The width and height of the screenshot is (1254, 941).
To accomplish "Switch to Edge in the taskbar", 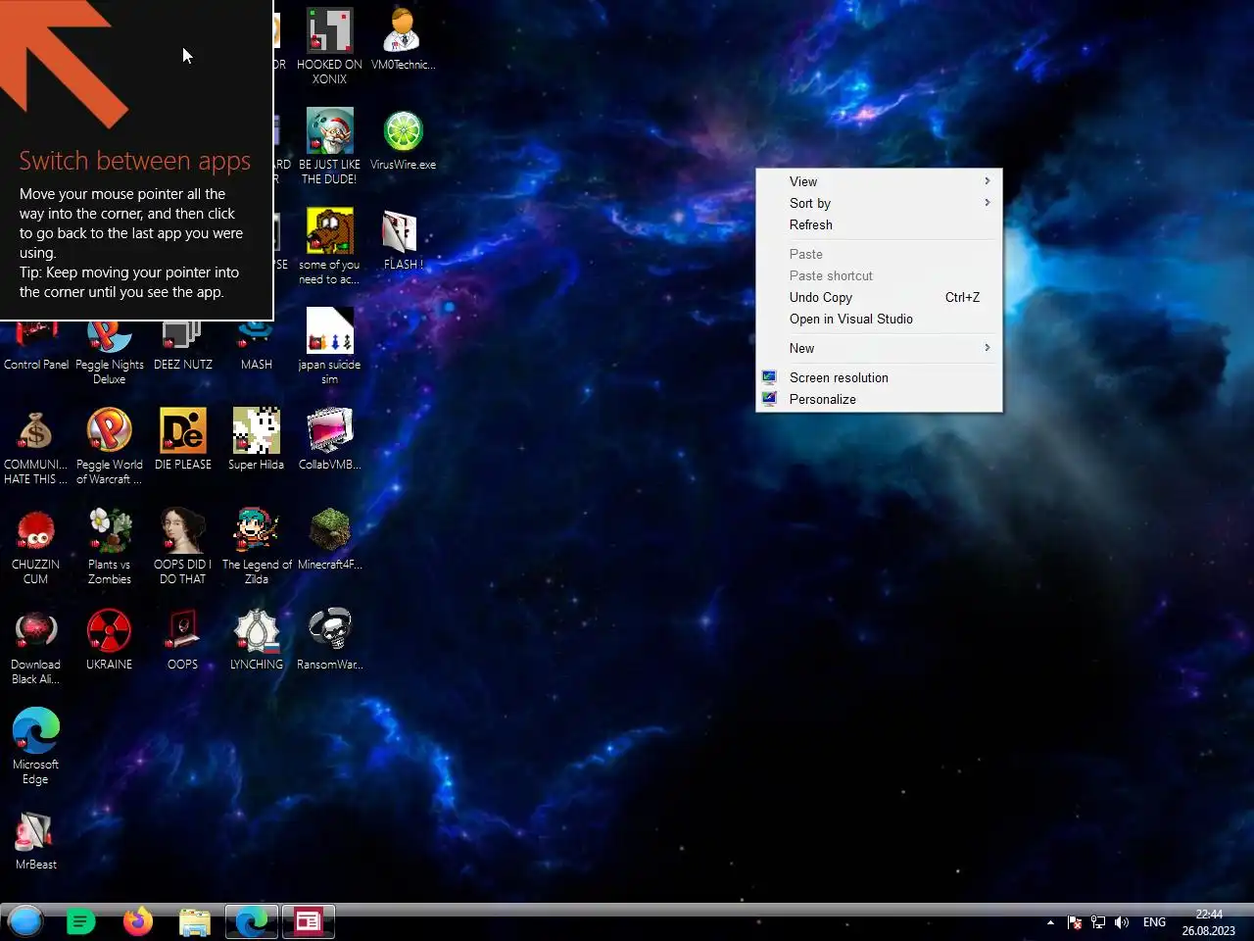I will click(252, 921).
